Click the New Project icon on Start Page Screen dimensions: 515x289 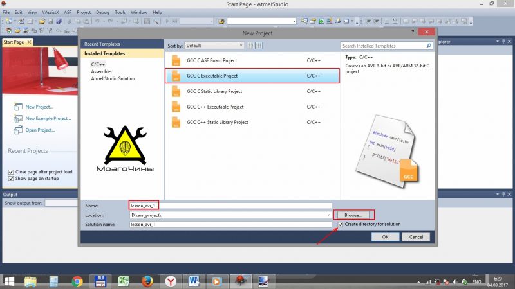coord(18,107)
